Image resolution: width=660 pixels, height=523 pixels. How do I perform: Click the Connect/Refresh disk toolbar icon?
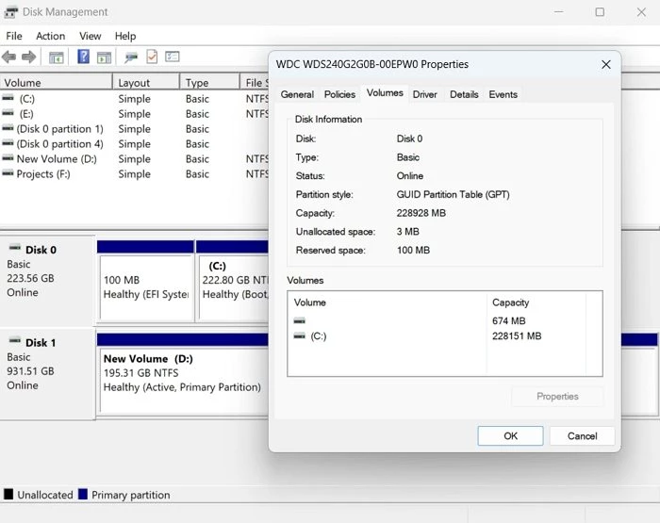(x=131, y=57)
